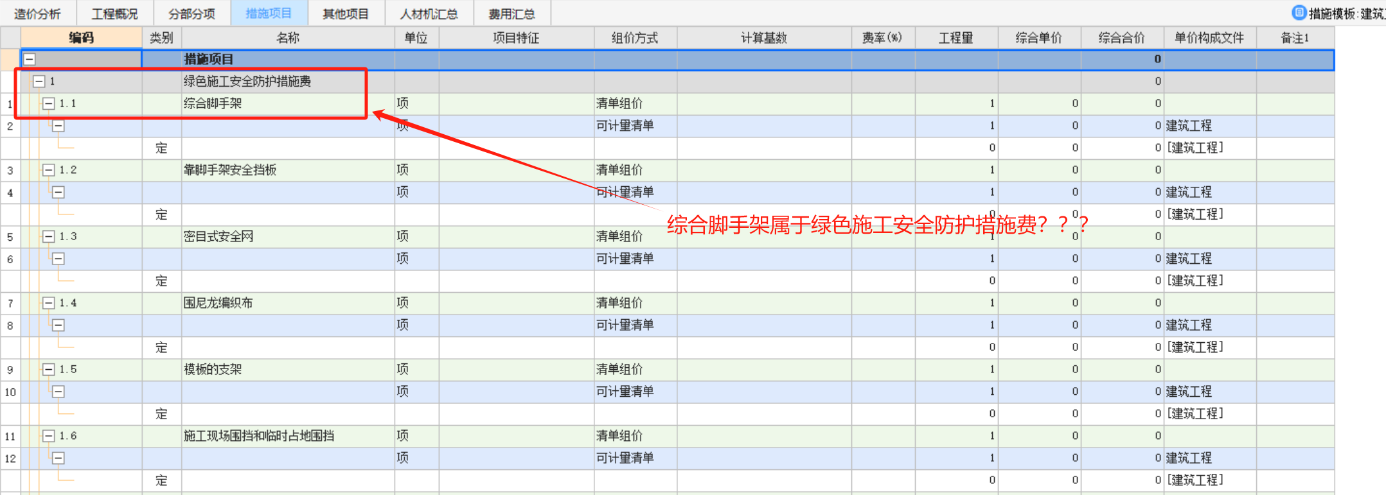Click the 计算基数 column header
Screen dimensions: 1386x495
click(x=764, y=38)
